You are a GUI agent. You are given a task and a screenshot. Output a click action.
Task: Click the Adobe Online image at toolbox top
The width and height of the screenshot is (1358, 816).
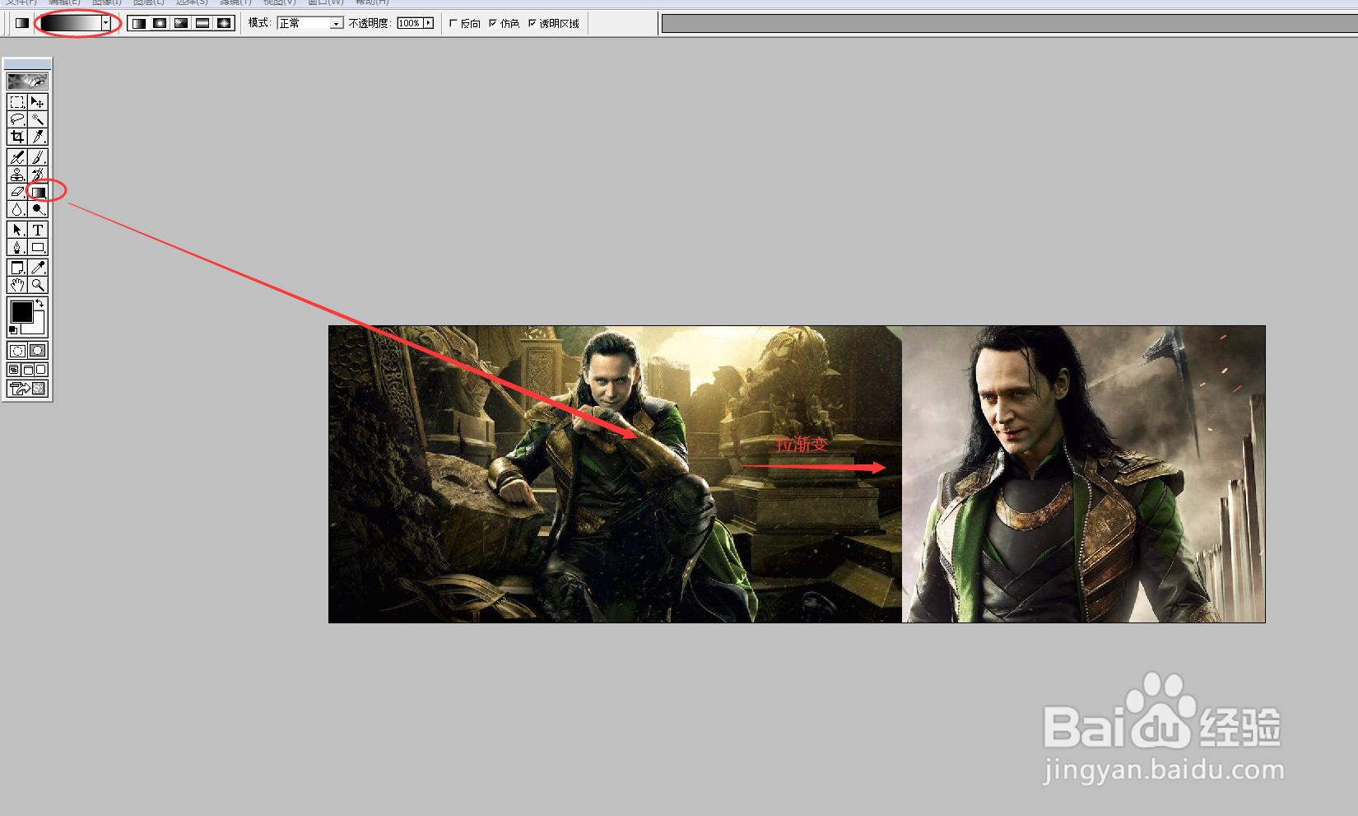(27, 81)
